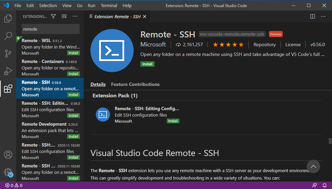Image resolution: width=332 pixels, height=189 pixels.
Task: Open the Run and Debug view
Action: coord(8,71)
